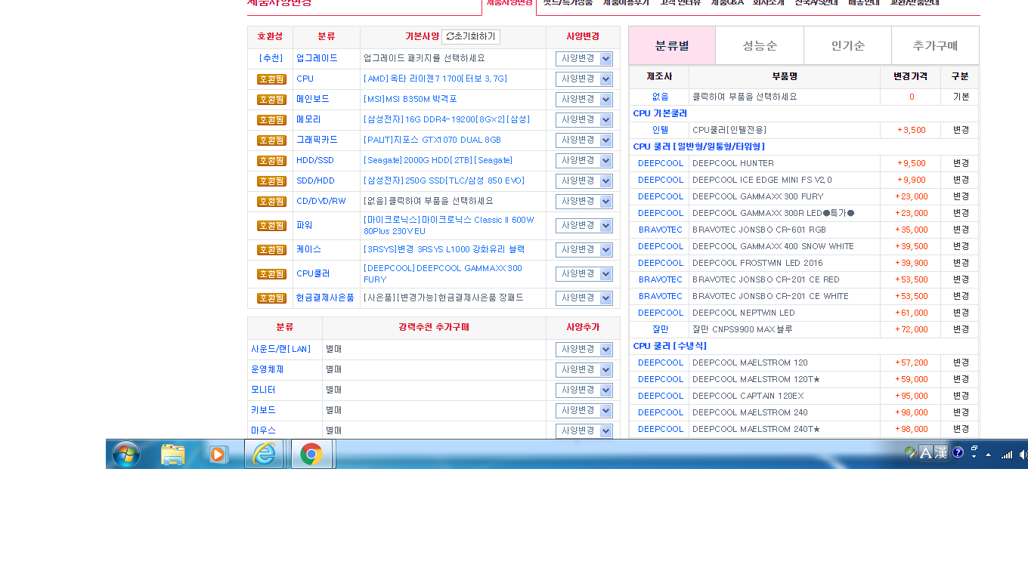
Task: Click the 메모리 category link
Action: [308, 120]
